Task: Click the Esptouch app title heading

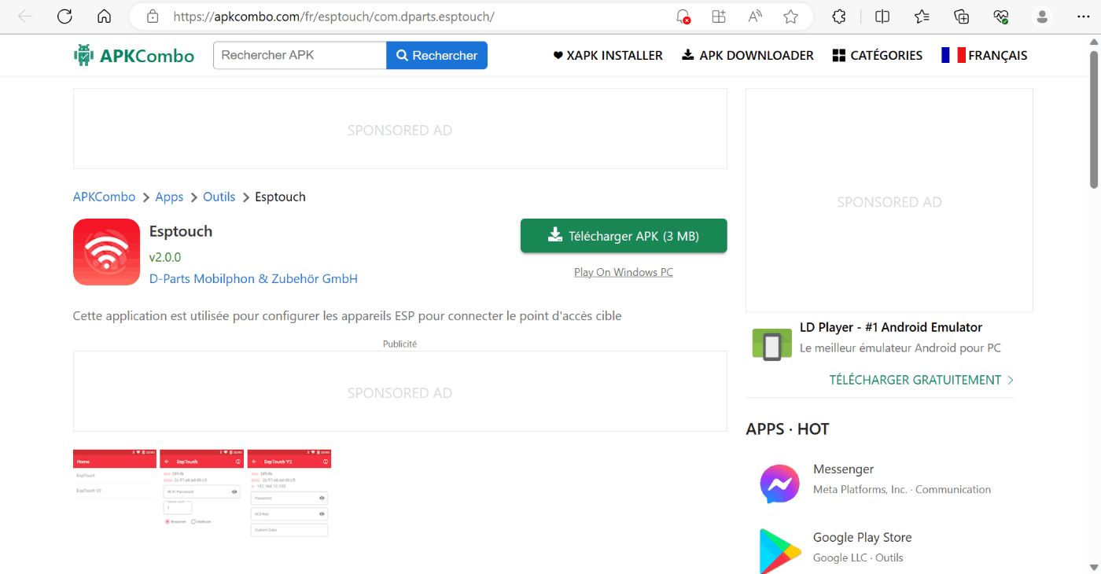Action: point(181,231)
